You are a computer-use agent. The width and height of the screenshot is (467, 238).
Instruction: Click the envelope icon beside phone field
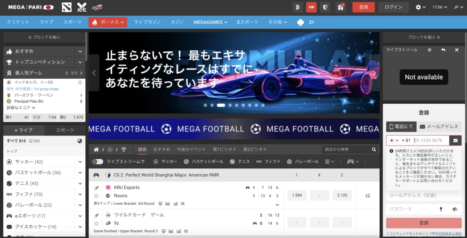456,141
